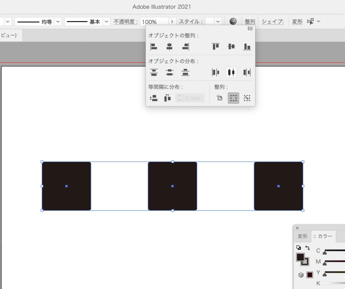Click the horizontal align left icon
The width and height of the screenshot is (345, 289).
point(154,47)
